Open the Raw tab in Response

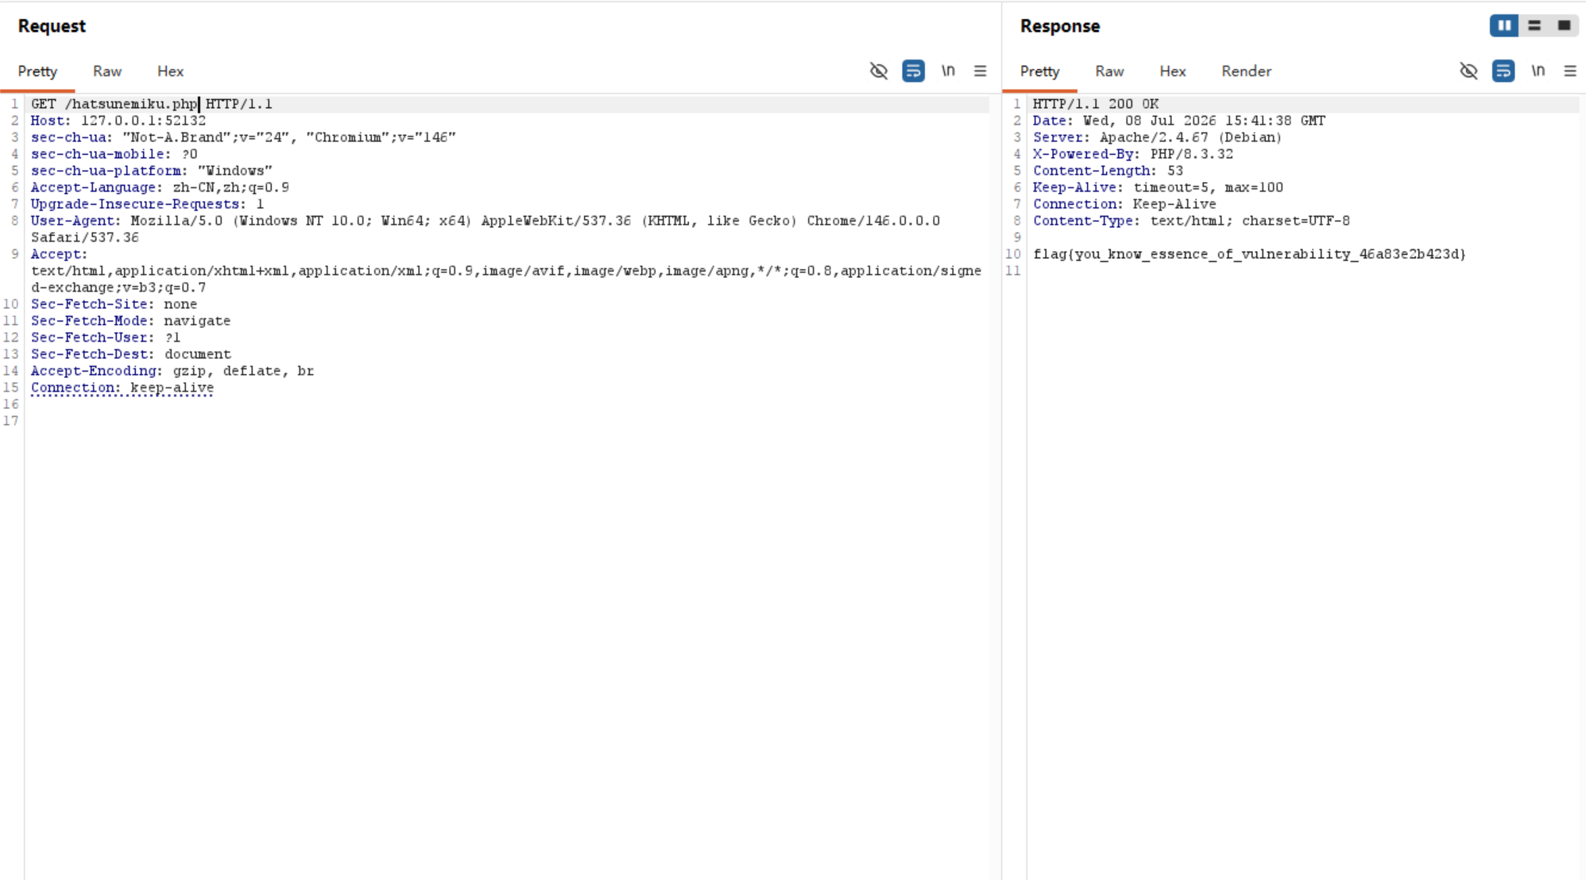(x=1109, y=71)
